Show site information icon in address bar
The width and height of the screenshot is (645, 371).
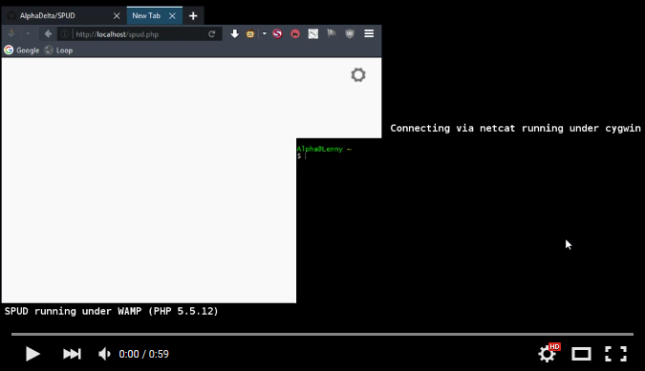65,34
